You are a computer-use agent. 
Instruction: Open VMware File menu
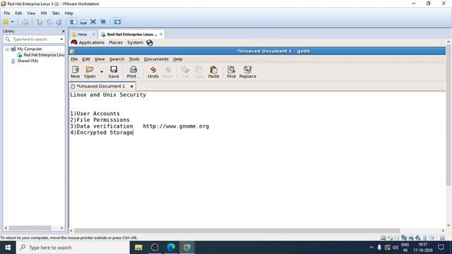click(x=7, y=13)
